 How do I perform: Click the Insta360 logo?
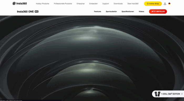tap(20, 3)
